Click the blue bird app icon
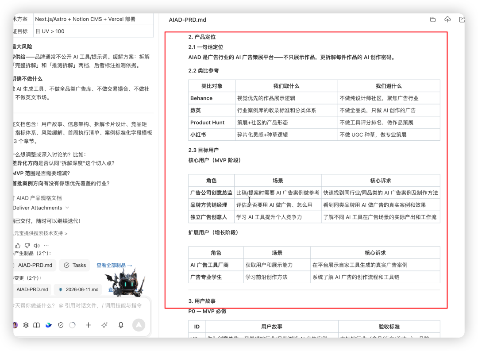The image size is (478, 351). [49, 325]
